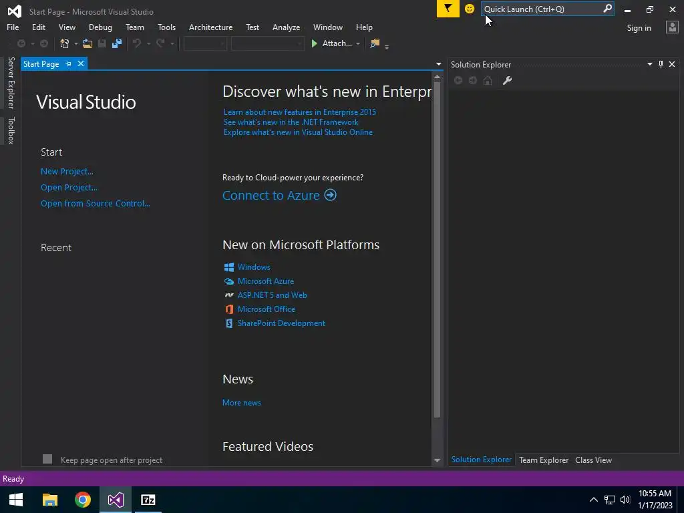
Task: Open the Solution Explorer window position dropdown
Action: point(649,64)
